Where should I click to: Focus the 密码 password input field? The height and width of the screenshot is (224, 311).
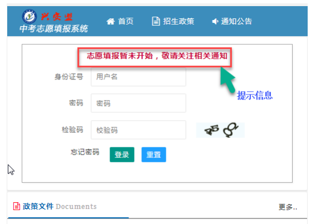click(139, 103)
